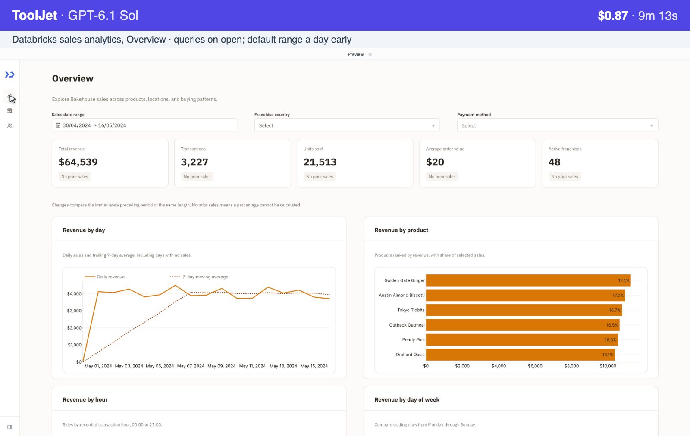Screen dimensions: 690x436
Task: Open the home Overview page icon
Action: pyautogui.click(x=9, y=97)
